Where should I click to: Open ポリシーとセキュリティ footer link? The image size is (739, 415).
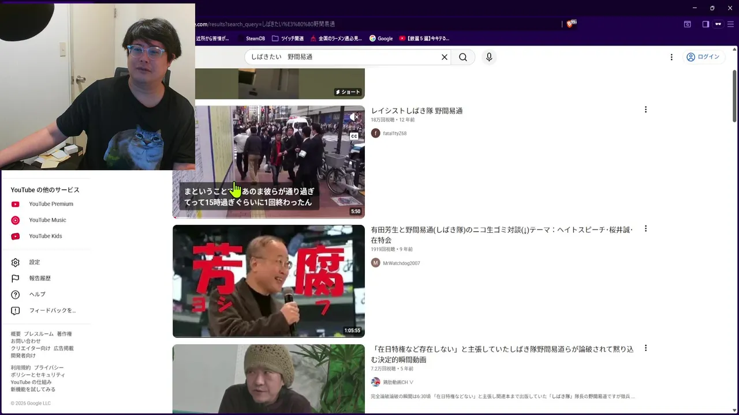(x=38, y=375)
